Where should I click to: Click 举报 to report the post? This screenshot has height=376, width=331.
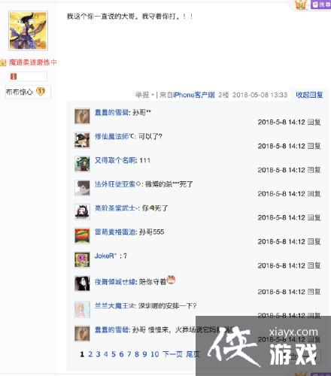(x=142, y=95)
